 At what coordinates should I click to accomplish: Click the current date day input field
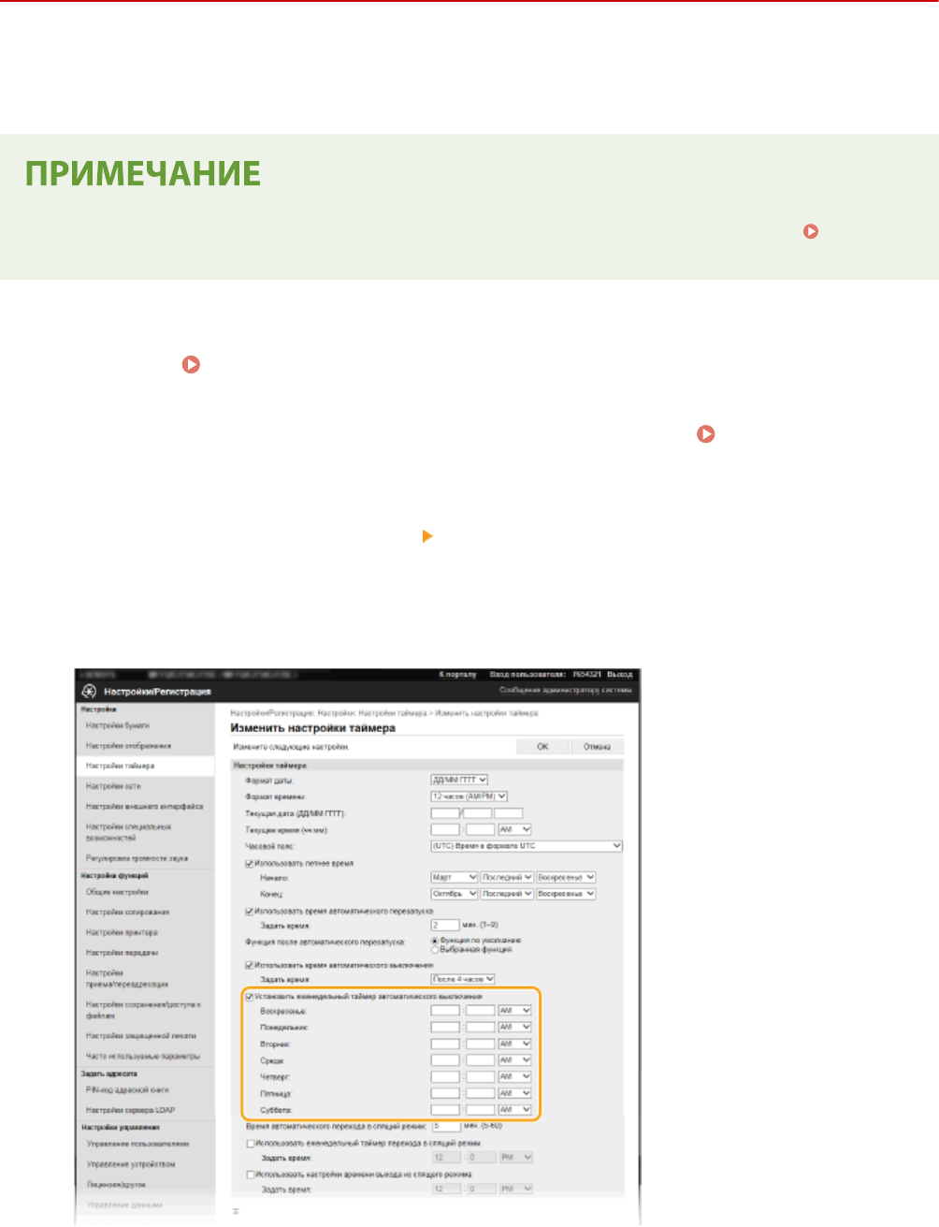point(445,813)
